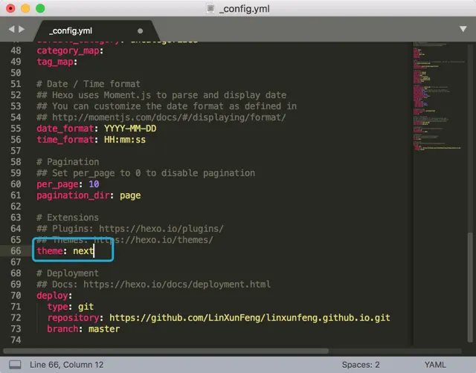Image resolution: width=476 pixels, height=373 pixels.
Task: Click the 'Hexo uses Moment.js' comment line
Action: click(161, 95)
